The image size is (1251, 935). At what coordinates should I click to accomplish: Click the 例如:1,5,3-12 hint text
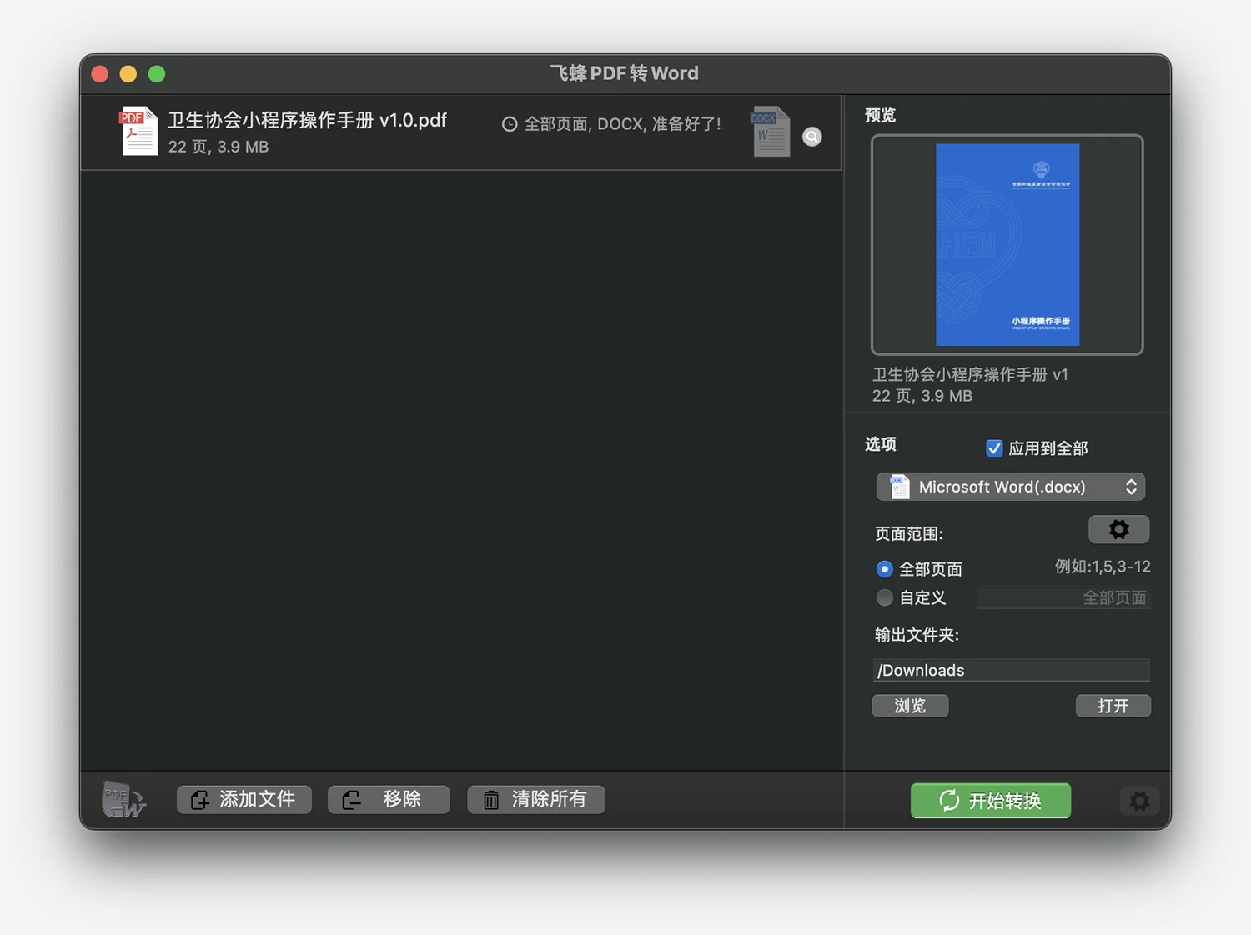point(1103,567)
